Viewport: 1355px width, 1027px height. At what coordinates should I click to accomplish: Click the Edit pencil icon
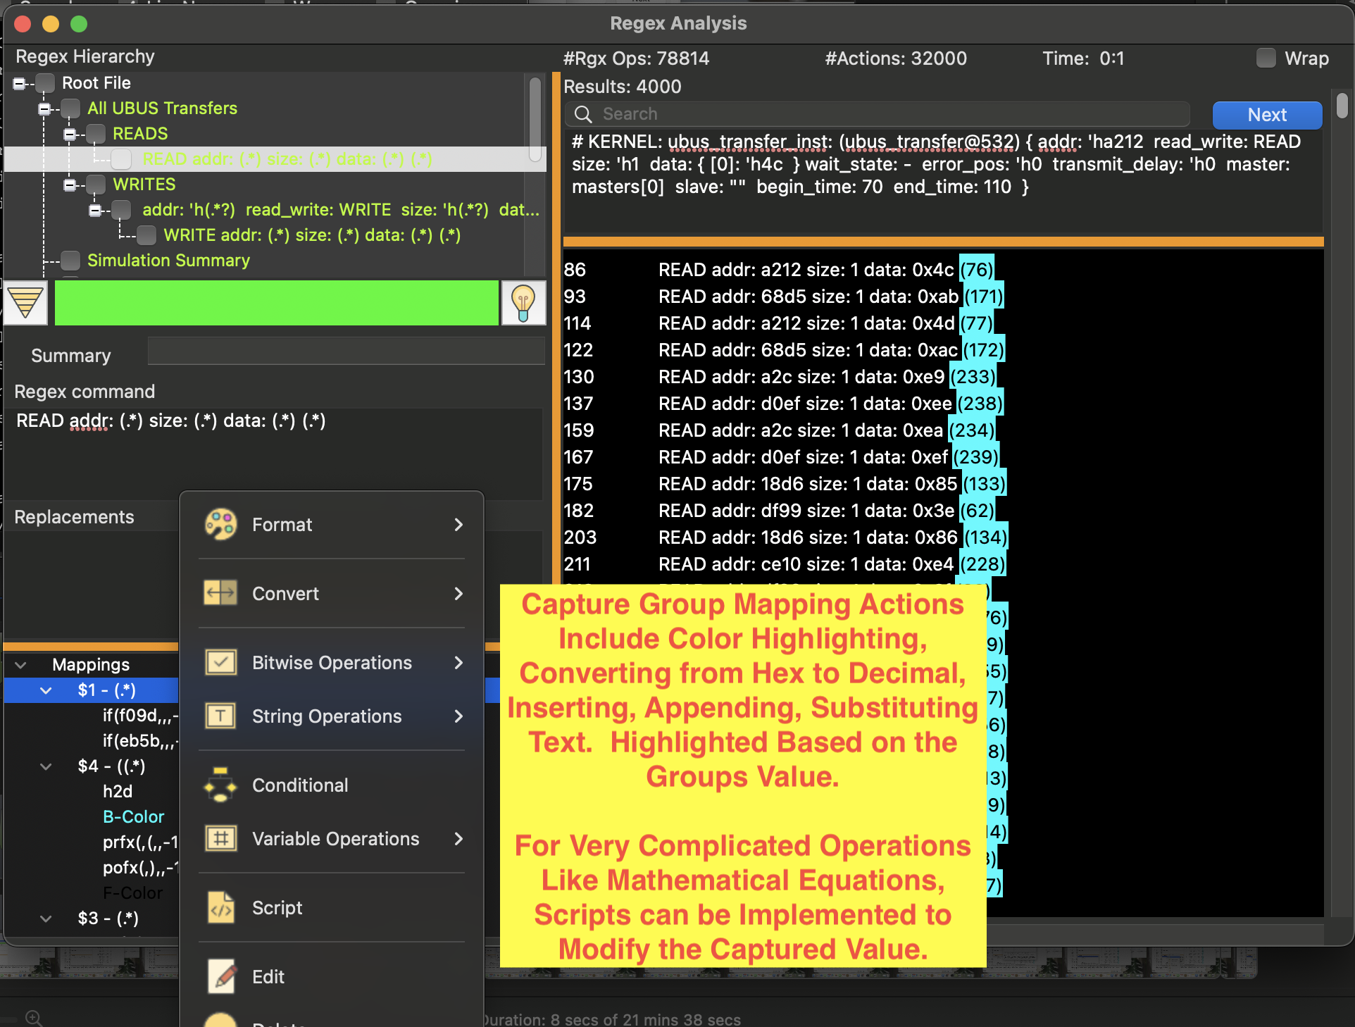(220, 976)
